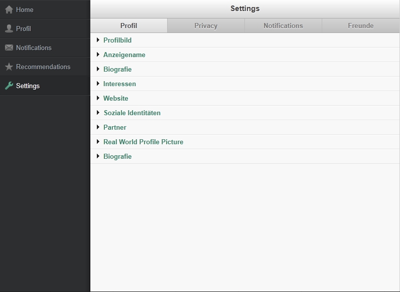Image resolution: width=400 pixels, height=292 pixels.
Task: Open the Biografie section directly below Anzeigename
Action: coord(117,69)
